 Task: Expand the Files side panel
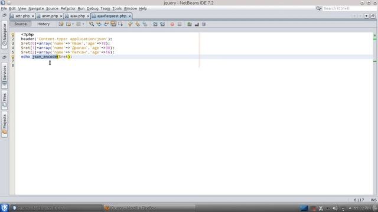coord(4,100)
